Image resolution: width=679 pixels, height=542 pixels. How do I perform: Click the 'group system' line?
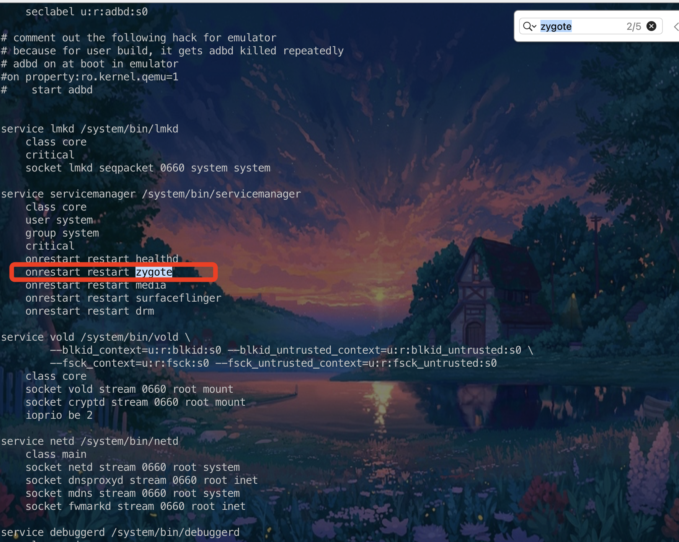point(62,233)
